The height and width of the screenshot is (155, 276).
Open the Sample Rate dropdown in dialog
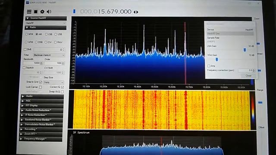coord(230,41)
